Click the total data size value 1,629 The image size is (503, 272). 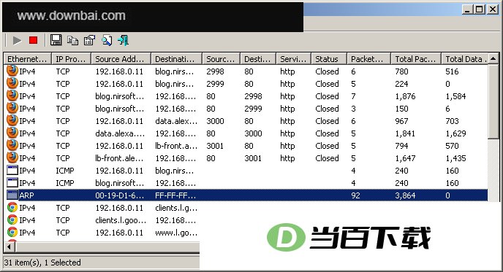coord(455,133)
